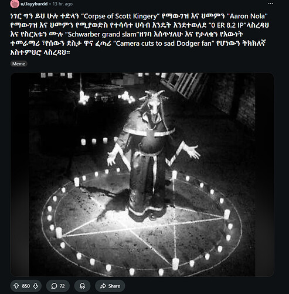Open the post title text
The width and height of the screenshot is (289, 294).
[140, 34]
